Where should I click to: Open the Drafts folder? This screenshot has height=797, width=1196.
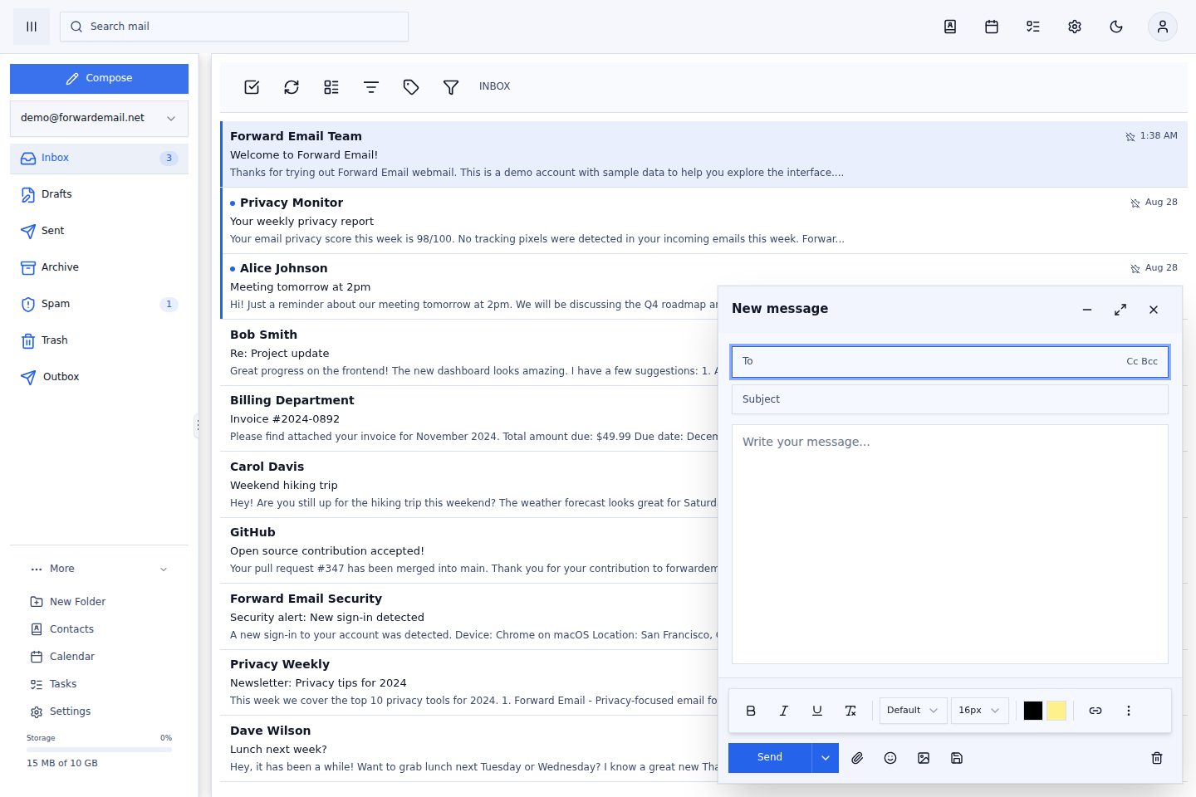coord(99,194)
